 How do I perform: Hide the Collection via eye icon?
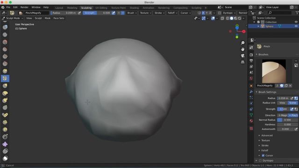click(296, 22)
